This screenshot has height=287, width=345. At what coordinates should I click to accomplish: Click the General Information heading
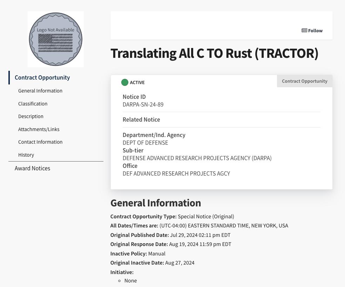156,203
